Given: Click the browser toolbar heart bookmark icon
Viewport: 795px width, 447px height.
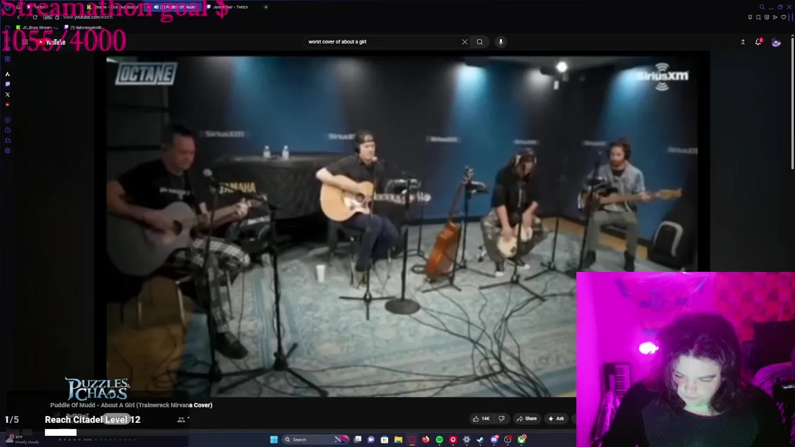Looking at the screenshot, I should point(784,17).
